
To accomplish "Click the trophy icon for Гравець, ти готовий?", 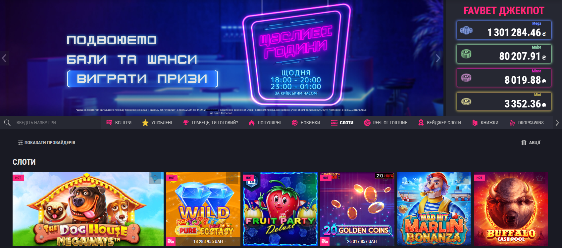I will [x=186, y=123].
